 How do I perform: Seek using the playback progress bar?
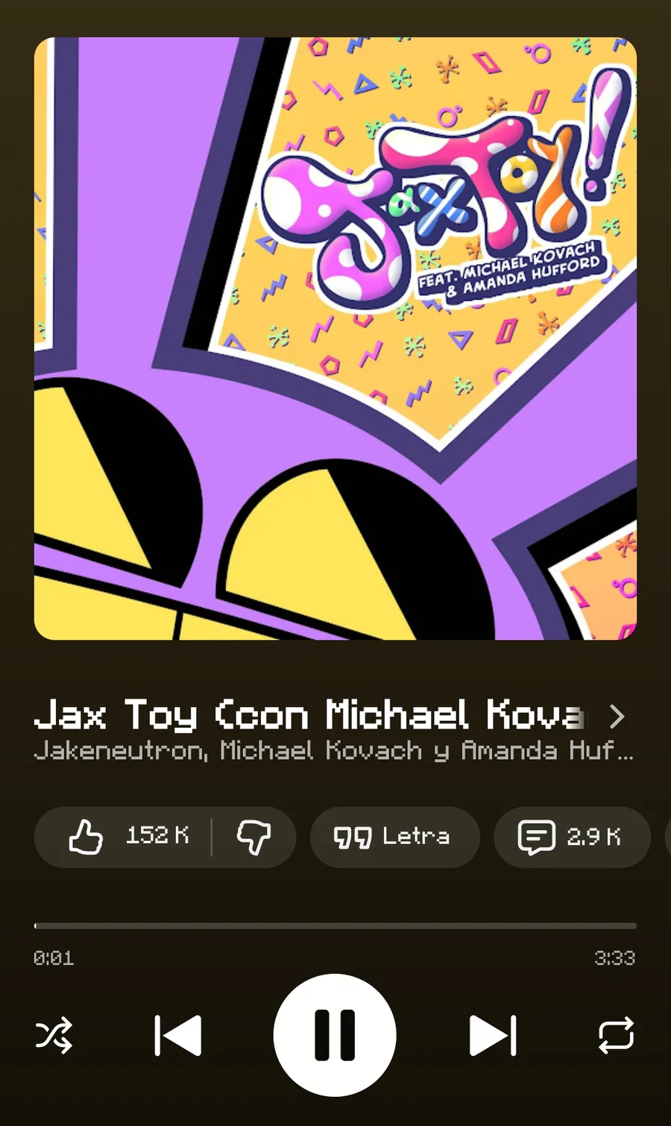335,926
